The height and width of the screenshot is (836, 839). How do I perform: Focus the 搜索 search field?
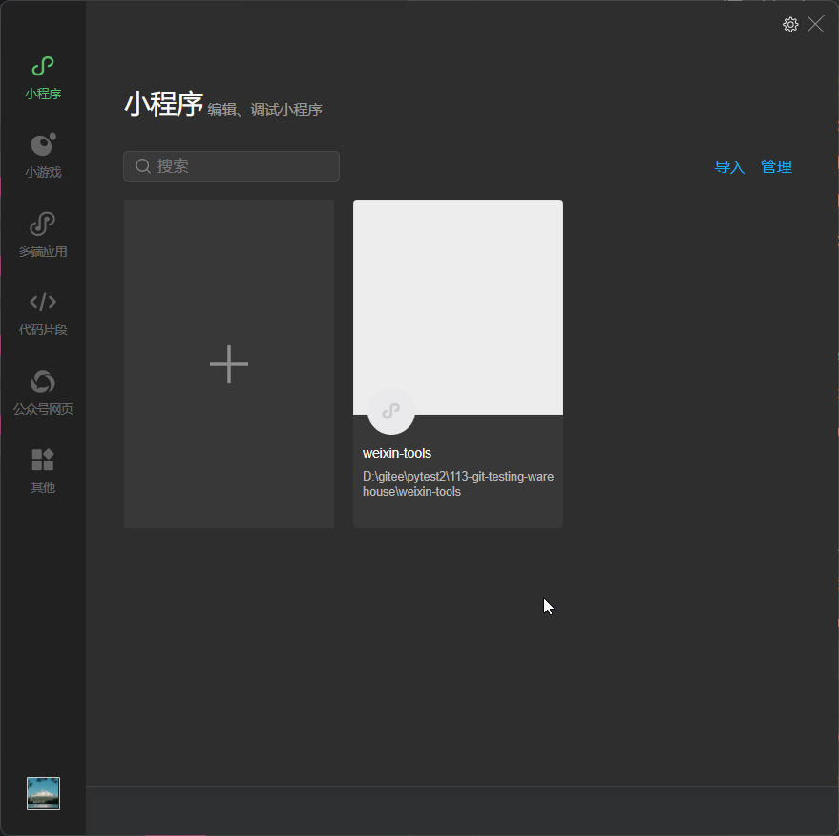click(231, 166)
